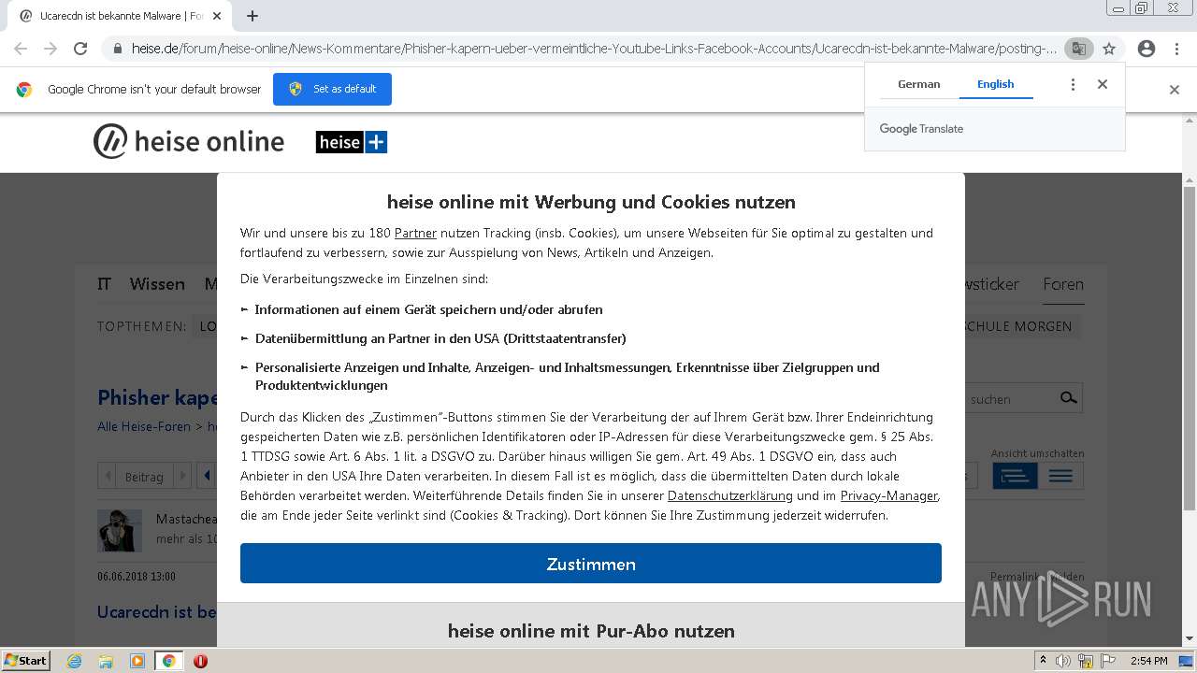Open File Explorer from taskbar
This screenshot has width=1197, height=673.
106,661
